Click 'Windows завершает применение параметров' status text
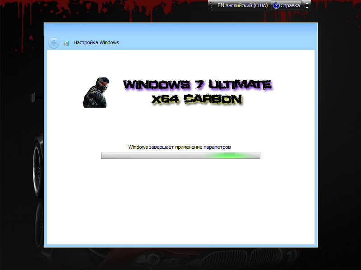Image resolution: width=361 pixels, height=270 pixels. point(179,147)
